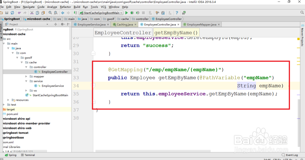Click the Replace magnifier icon

pyautogui.click(x=56, y=13)
